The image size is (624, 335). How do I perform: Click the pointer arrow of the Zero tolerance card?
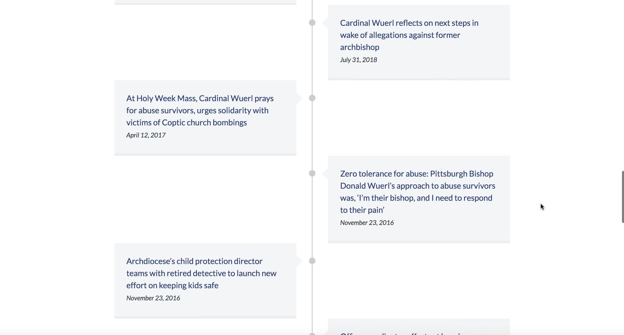tap(325, 173)
